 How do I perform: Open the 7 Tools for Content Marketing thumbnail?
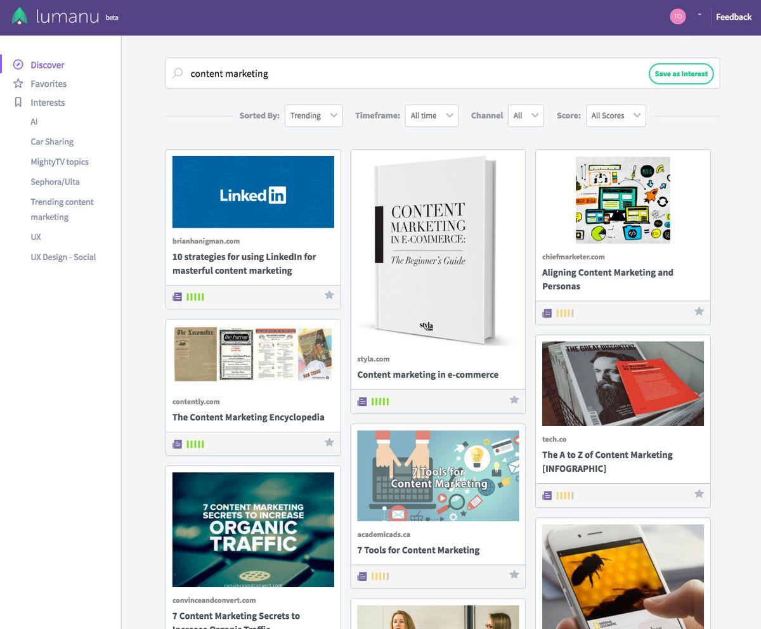438,476
